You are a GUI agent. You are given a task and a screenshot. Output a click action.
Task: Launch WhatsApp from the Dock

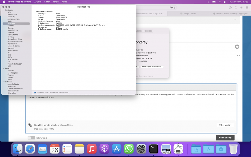tap(129, 149)
